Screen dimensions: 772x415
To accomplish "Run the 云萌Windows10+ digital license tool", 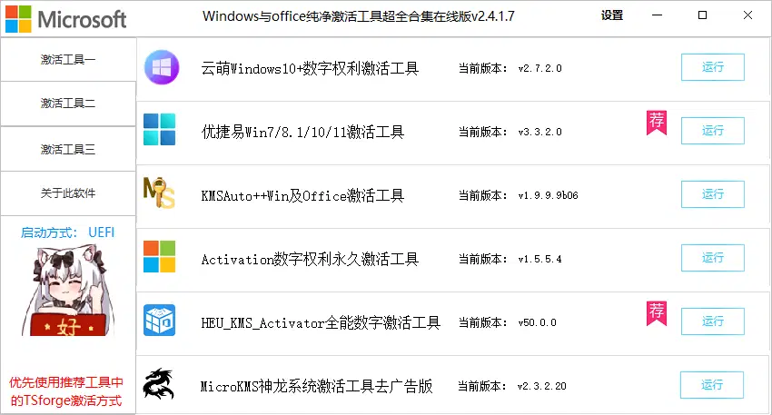I will click(x=712, y=67).
